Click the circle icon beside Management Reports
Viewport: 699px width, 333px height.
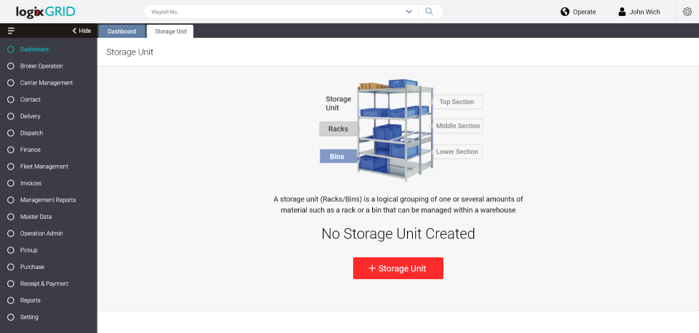click(x=11, y=200)
